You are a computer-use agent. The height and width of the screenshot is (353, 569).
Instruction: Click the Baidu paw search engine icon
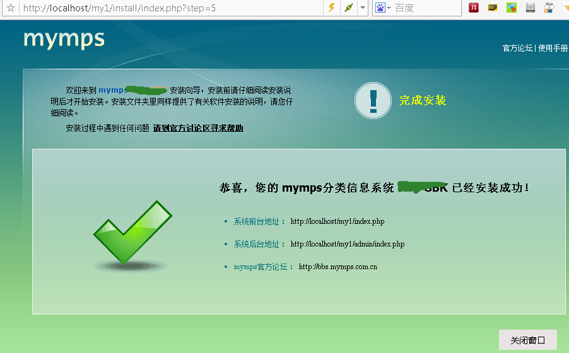(380, 8)
